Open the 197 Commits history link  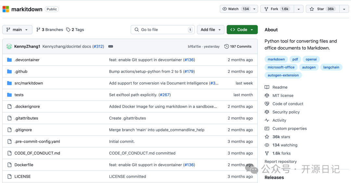238,46
